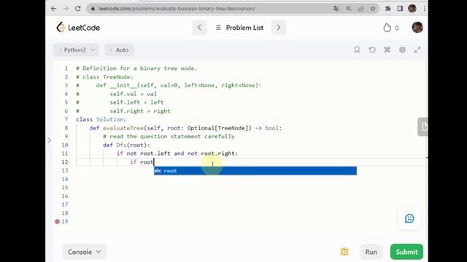Screen dimensions: 467x262
Task: Open the feedback chat smiley icon
Action: tap(409, 218)
